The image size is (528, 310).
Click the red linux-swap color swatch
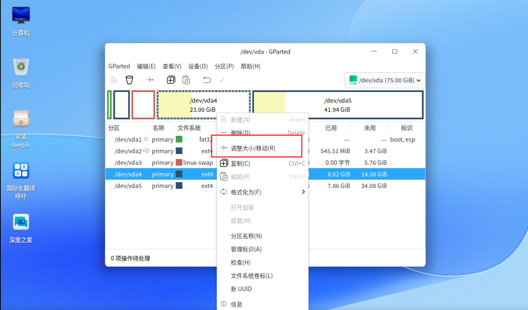179,163
